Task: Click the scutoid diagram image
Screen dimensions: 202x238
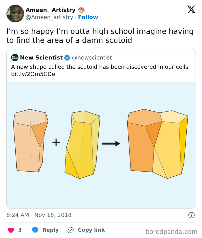Action: click(x=101, y=143)
